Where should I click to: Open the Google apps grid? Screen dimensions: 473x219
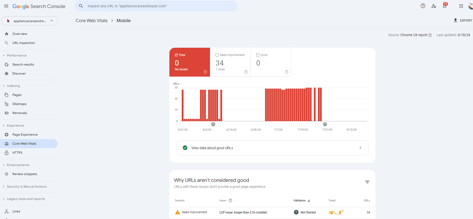pos(461,6)
